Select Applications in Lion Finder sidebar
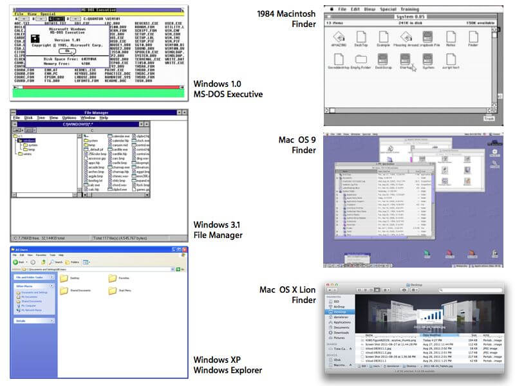The image size is (515, 386). coord(340,322)
